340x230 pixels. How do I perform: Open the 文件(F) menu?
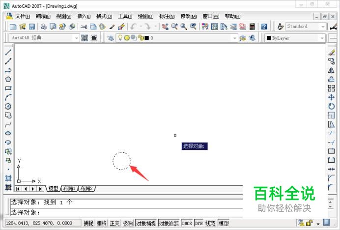[x=23, y=16]
